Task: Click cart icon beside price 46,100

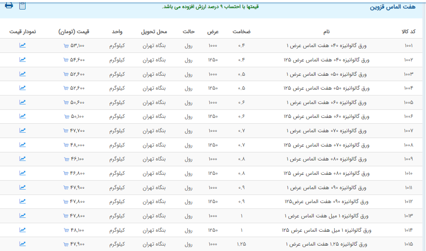Action: pyautogui.click(x=67, y=159)
